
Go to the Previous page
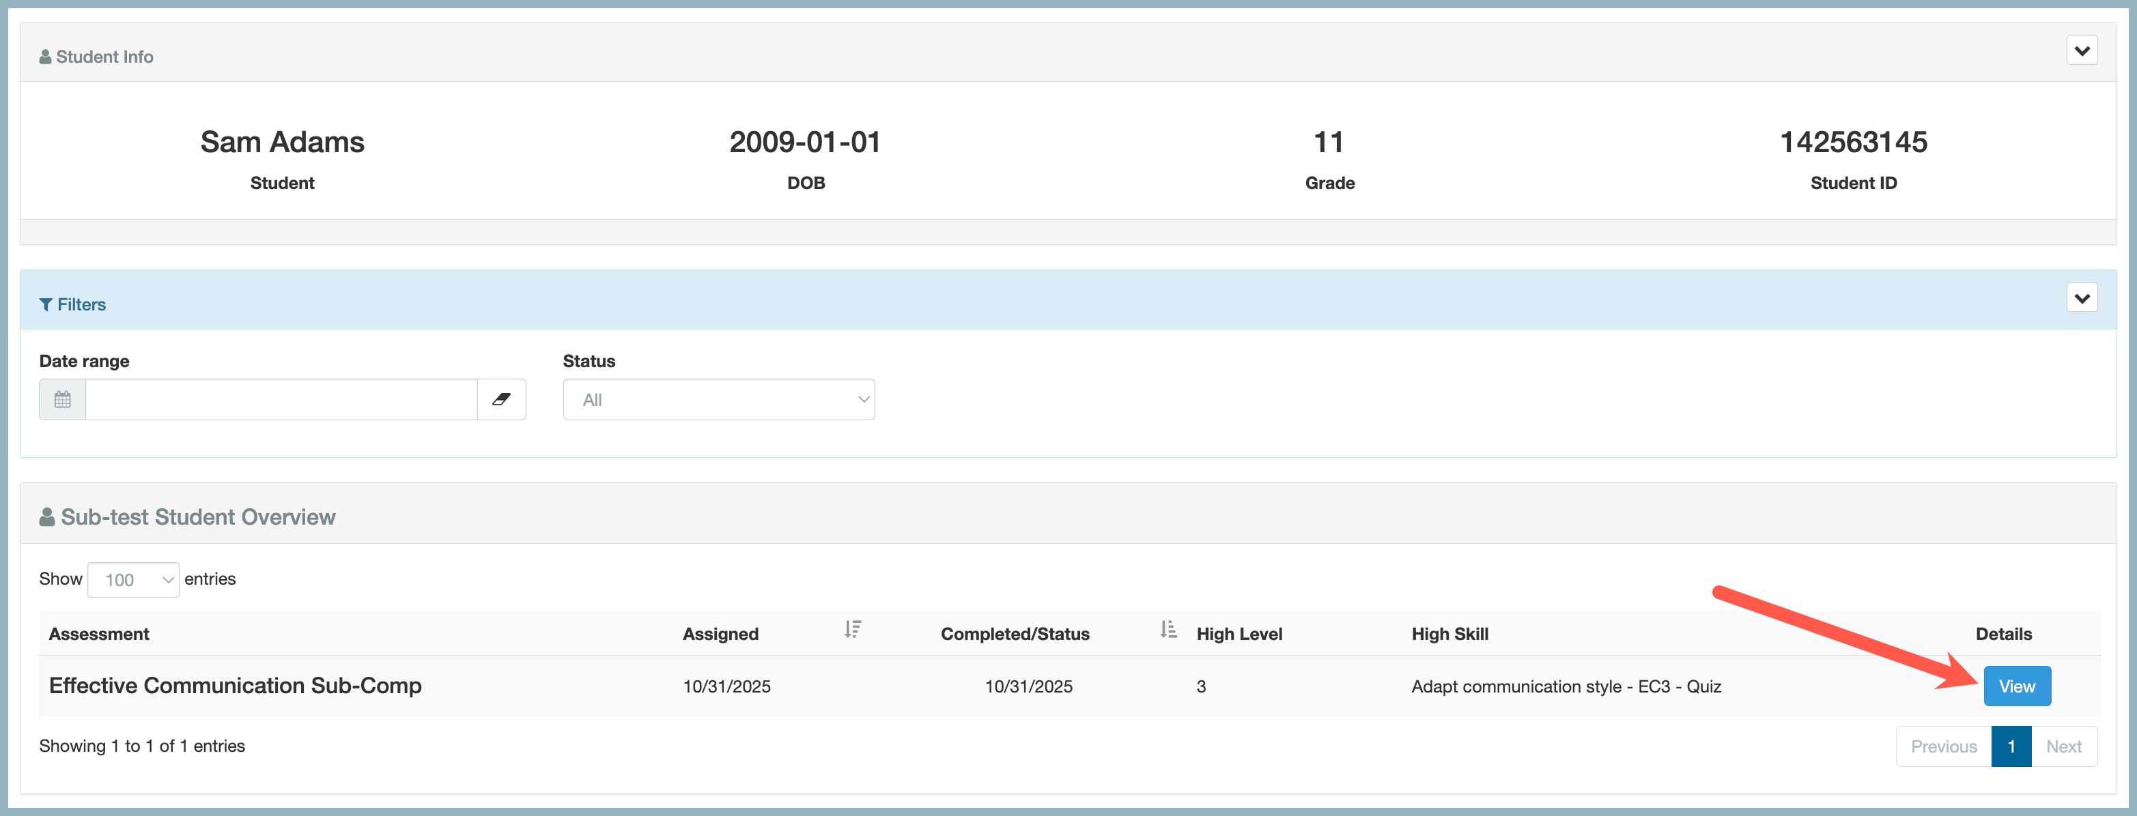coord(1943,746)
